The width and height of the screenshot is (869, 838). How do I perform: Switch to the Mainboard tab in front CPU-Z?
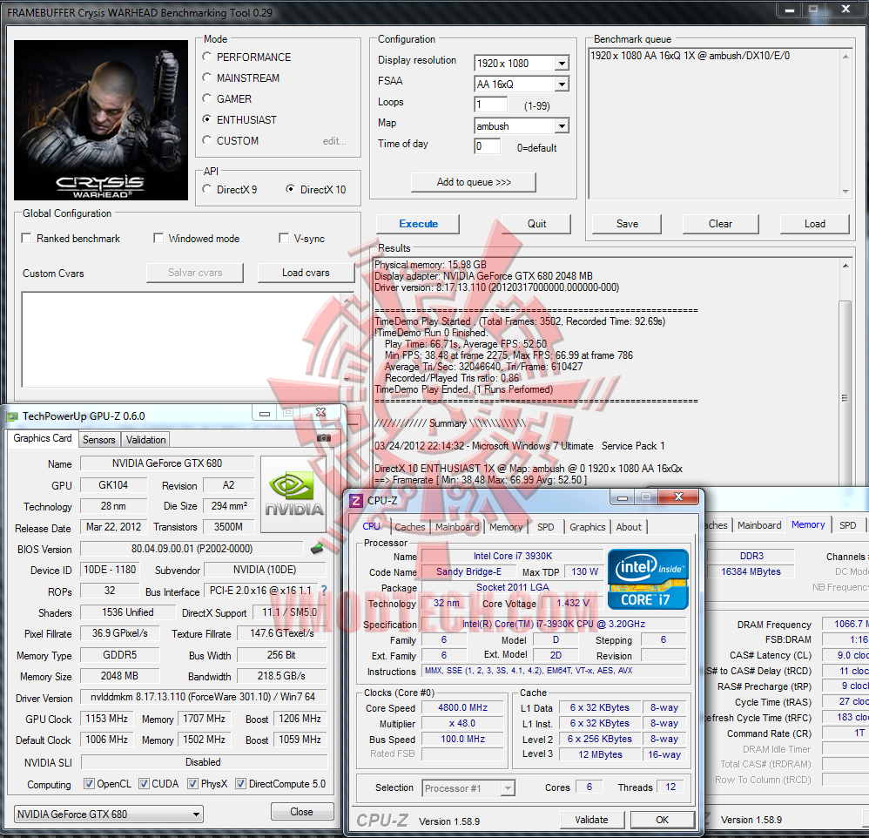(457, 527)
